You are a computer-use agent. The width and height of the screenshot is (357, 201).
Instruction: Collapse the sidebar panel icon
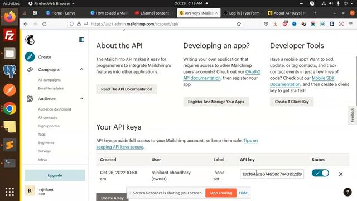point(82,40)
